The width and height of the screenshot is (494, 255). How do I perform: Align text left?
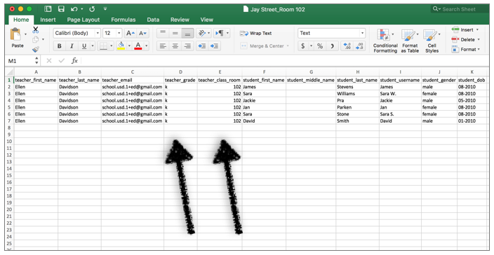point(163,46)
